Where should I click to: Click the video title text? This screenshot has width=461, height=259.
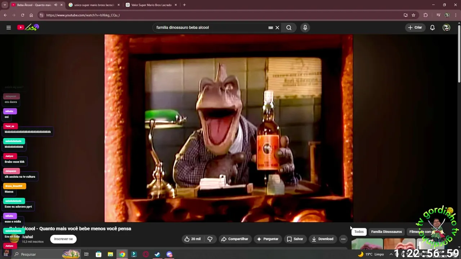(x=70, y=228)
